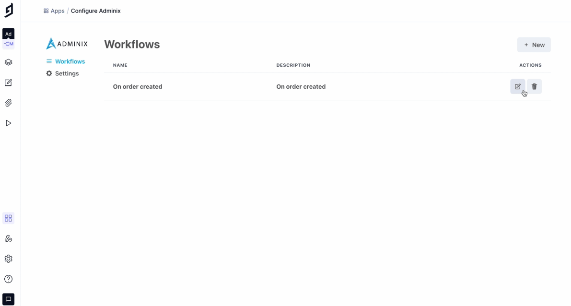571x306 pixels.
Task: Open the Apps grid icon in sidebar
Action: (8, 218)
